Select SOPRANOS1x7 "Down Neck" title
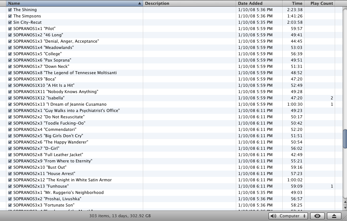This screenshot has width=347, height=221. 41,66
